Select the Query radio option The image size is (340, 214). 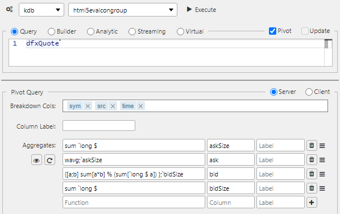pos(14,31)
